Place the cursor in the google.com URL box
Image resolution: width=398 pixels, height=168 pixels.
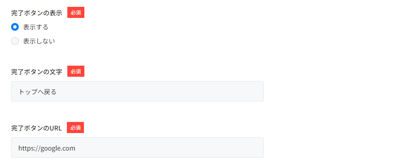coord(137,148)
